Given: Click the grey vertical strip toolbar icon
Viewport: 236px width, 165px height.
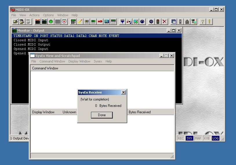Looking at the screenshot, I should coord(180,22).
